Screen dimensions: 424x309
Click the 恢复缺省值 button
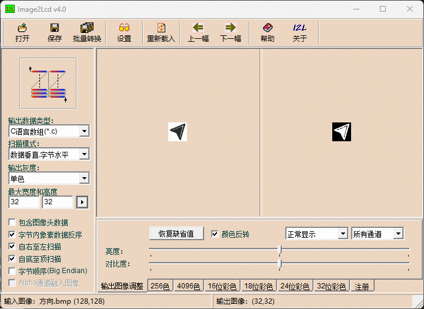(176, 234)
